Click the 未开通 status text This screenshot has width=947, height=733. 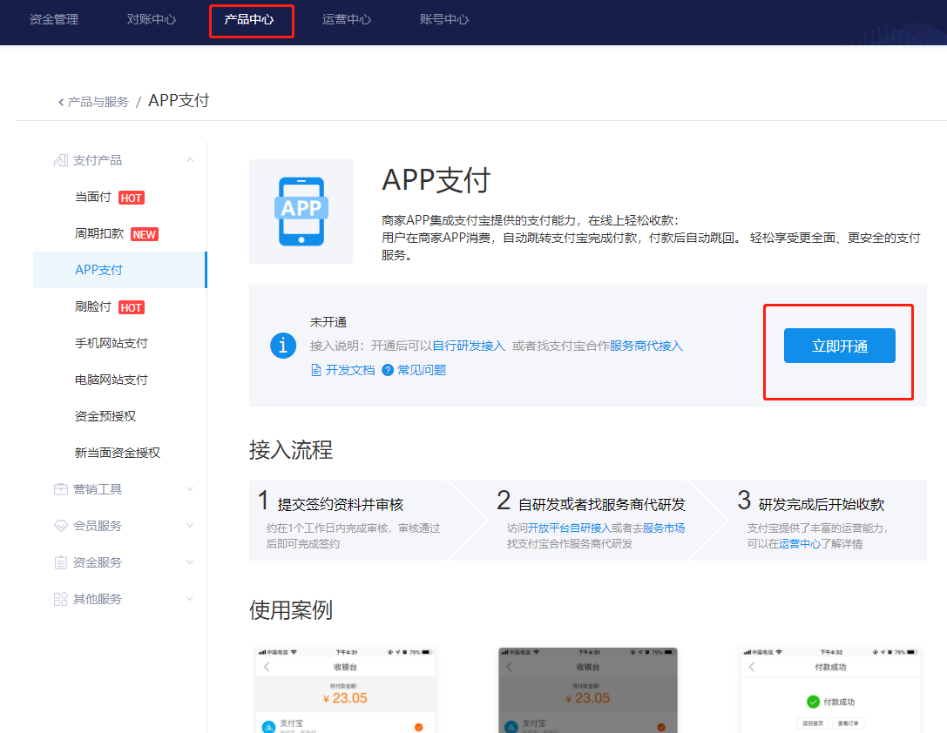(328, 322)
